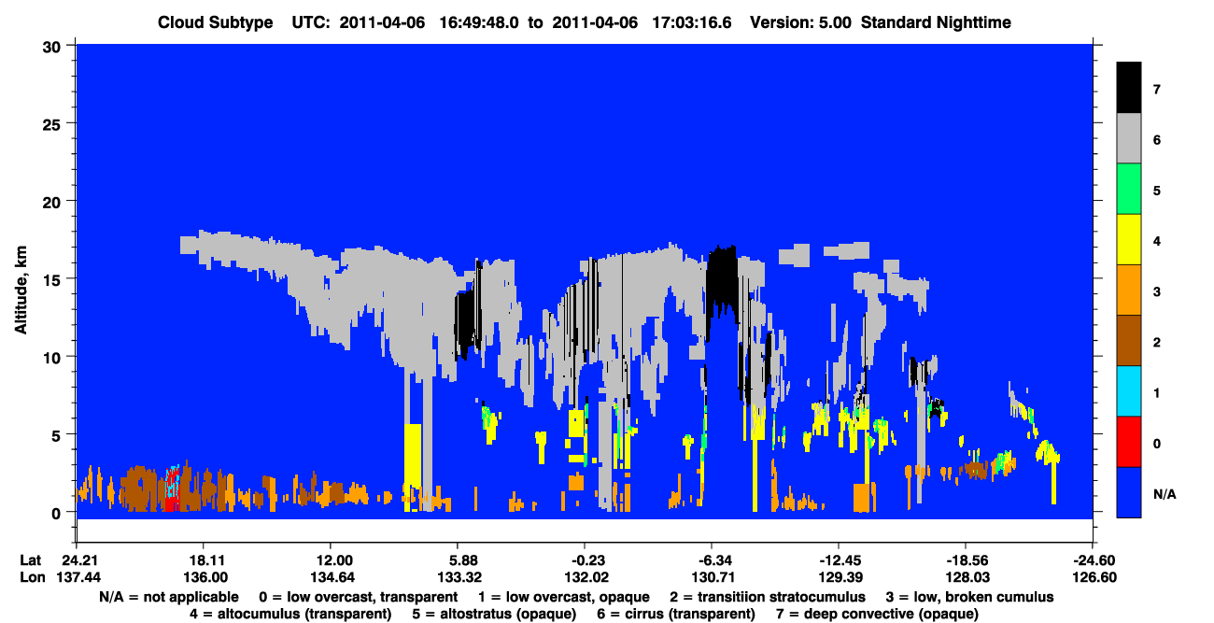Click the end time '17:03:16.6'
Image resolution: width=1214 pixels, height=623 pixels.
coord(694,22)
